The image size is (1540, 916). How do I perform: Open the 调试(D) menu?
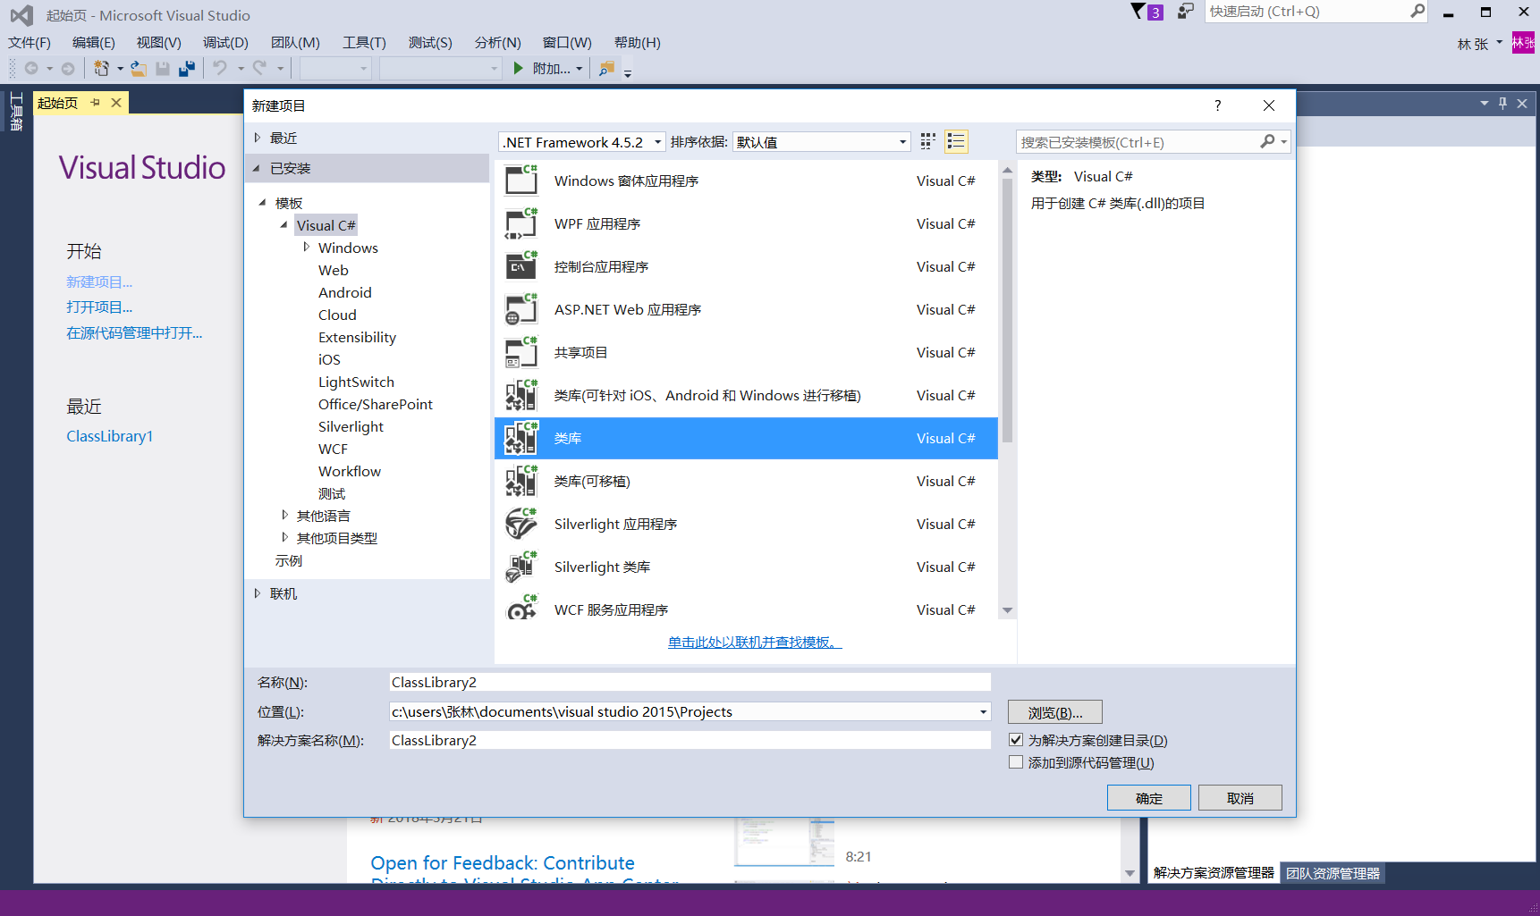click(x=225, y=43)
